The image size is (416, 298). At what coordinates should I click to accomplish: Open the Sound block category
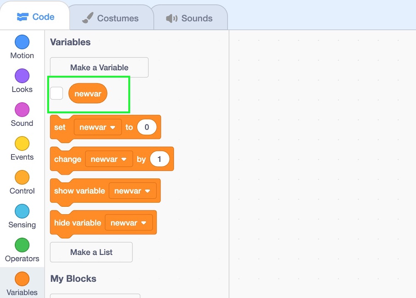click(x=22, y=115)
